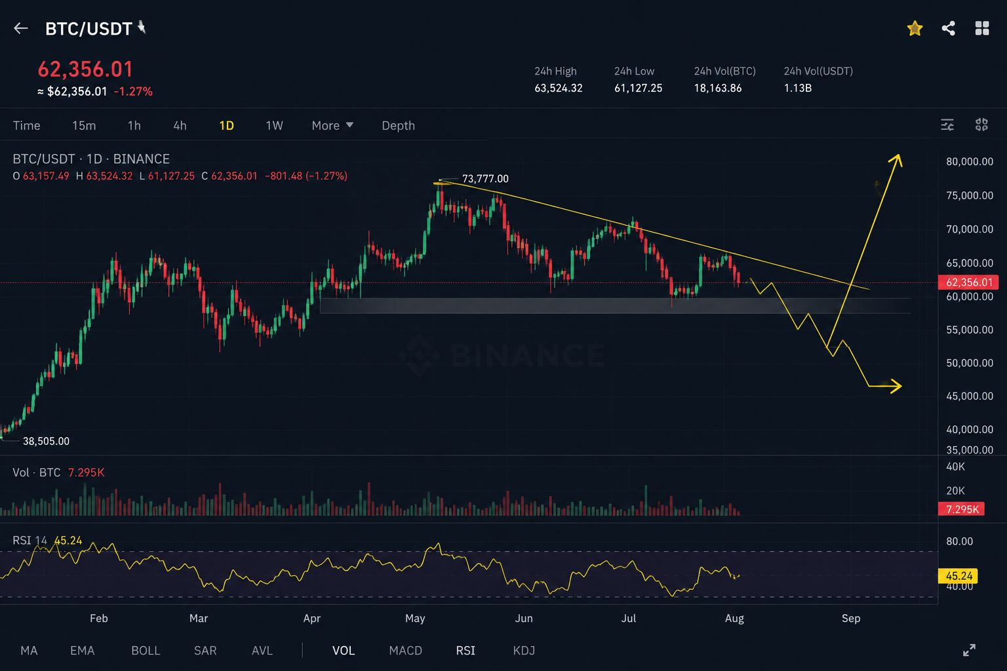This screenshot has height=671, width=1007.
Task: Toggle the VOL sub-indicator
Action: (x=344, y=651)
